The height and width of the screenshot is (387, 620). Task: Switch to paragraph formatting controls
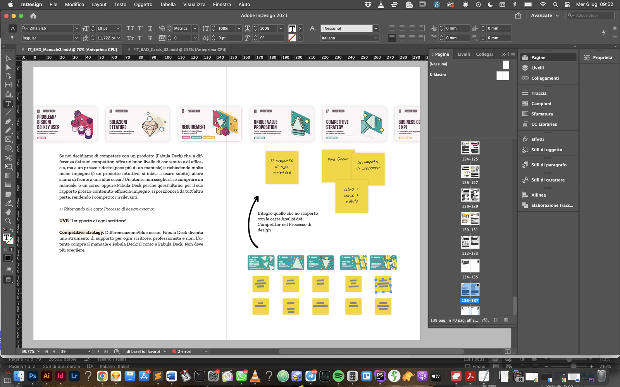tap(13, 38)
